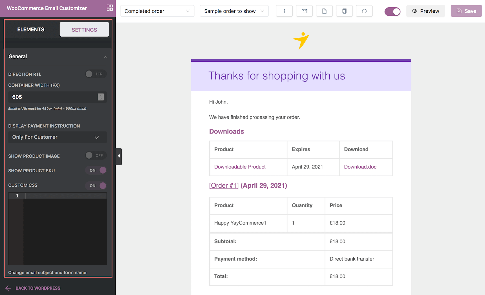Select the Settings tab
Image resolution: width=485 pixels, height=295 pixels.
tap(84, 30)
